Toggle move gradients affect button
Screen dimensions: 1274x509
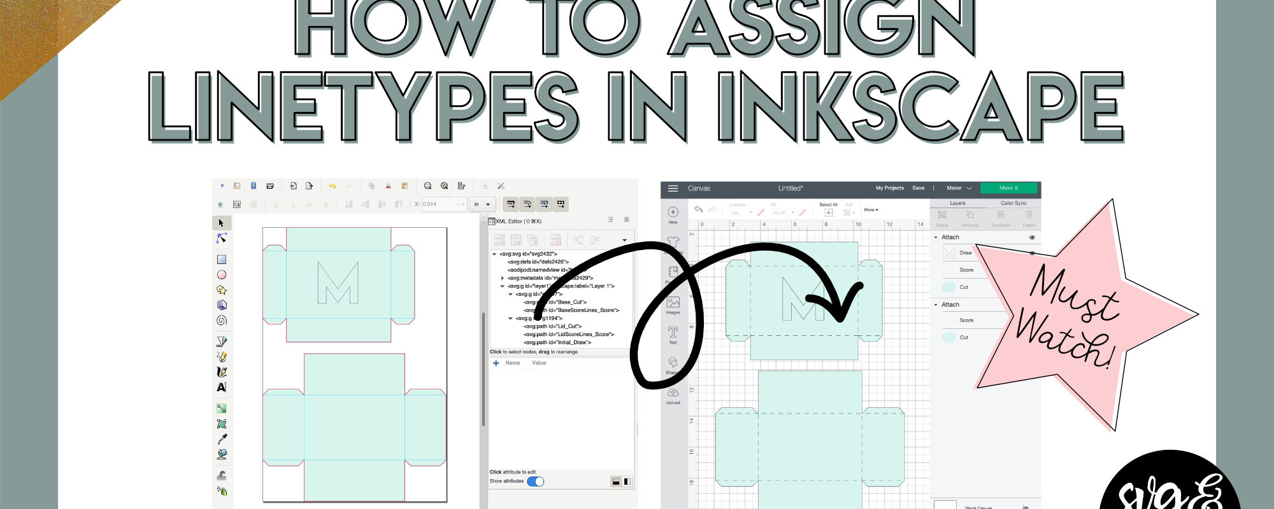tap(544, 204)
